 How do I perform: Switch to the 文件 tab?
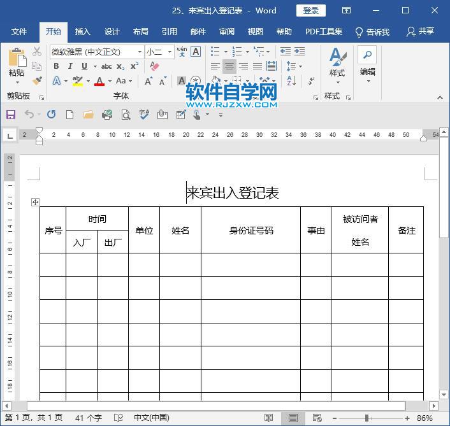click(x=19, y=32)
